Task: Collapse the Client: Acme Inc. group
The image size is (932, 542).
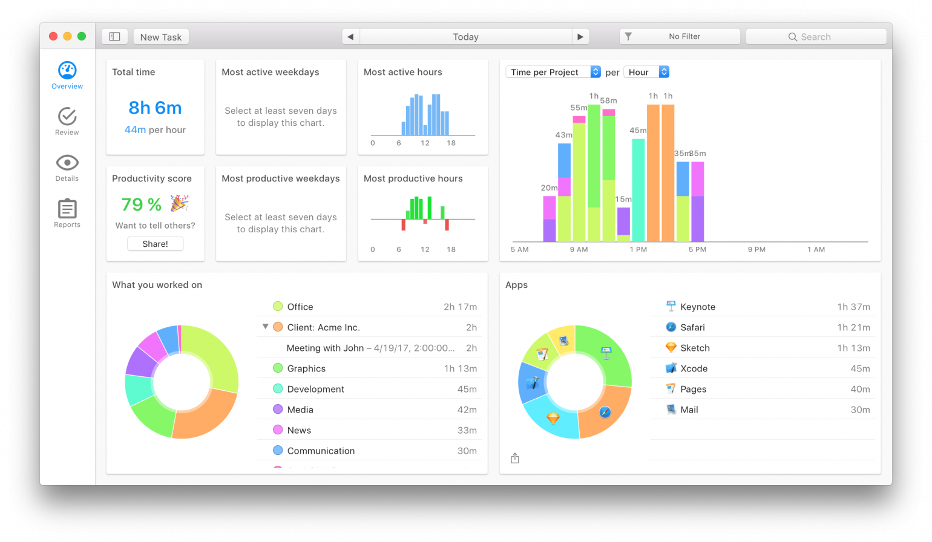Action: (265, 327)
